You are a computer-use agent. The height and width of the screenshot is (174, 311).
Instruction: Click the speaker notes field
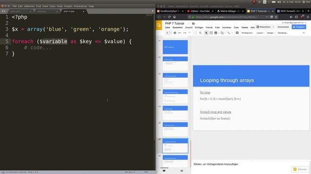tap(250, 164)
